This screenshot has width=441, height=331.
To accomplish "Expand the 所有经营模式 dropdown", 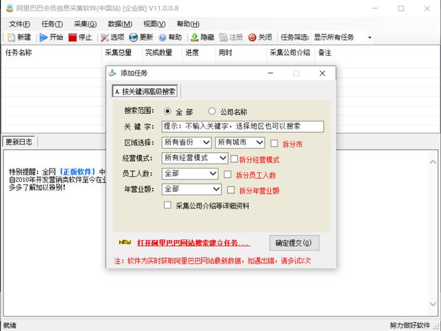I will click(x=194, y=158).
